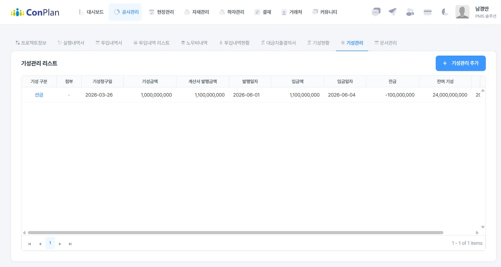501x267 pixels.
Task: Click the user profile avatar
Action: (x=462, y=12)
